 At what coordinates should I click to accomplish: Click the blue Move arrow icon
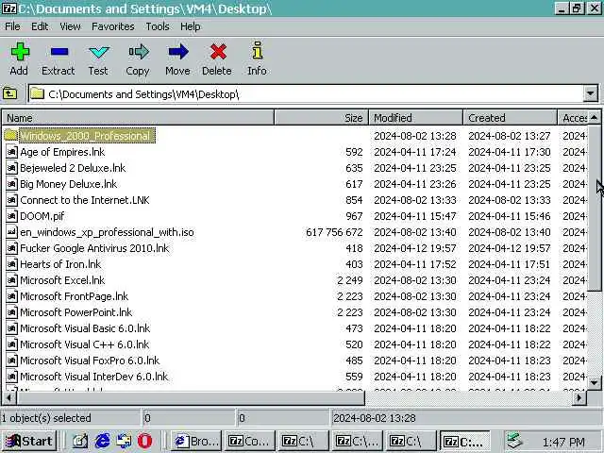[178, 52]
